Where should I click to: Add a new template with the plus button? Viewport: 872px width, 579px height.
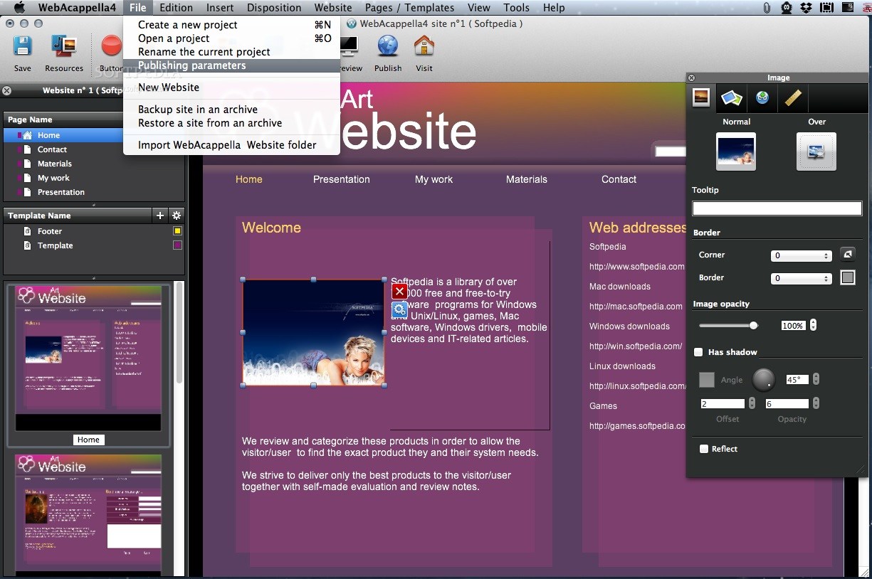[159, 215]
